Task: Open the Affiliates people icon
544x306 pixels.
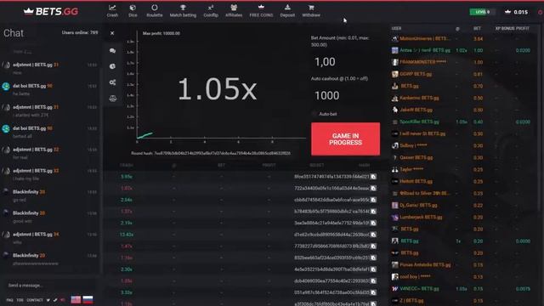Action: tap(234, 8)
